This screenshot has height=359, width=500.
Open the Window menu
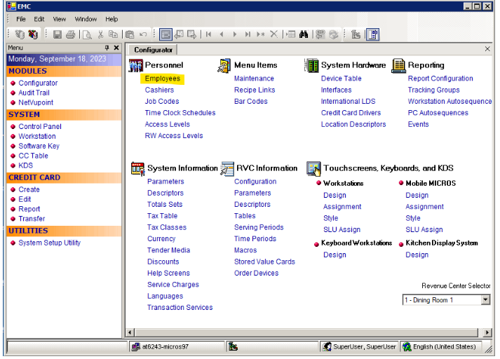(x=86, y=19)
